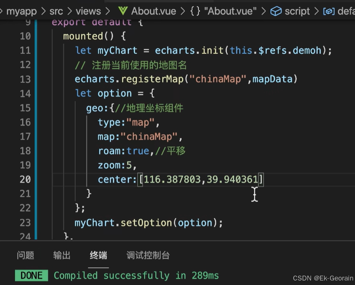Open the myapp breadcrumb dropdown

pyautogui.click(x=21, y=11)
